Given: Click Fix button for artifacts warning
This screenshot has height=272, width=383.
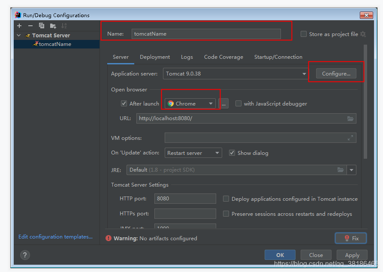Looking at the screenshot, I should (x=351, y=238).
